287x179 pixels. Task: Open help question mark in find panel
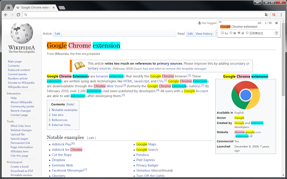(x=276, y=33)
